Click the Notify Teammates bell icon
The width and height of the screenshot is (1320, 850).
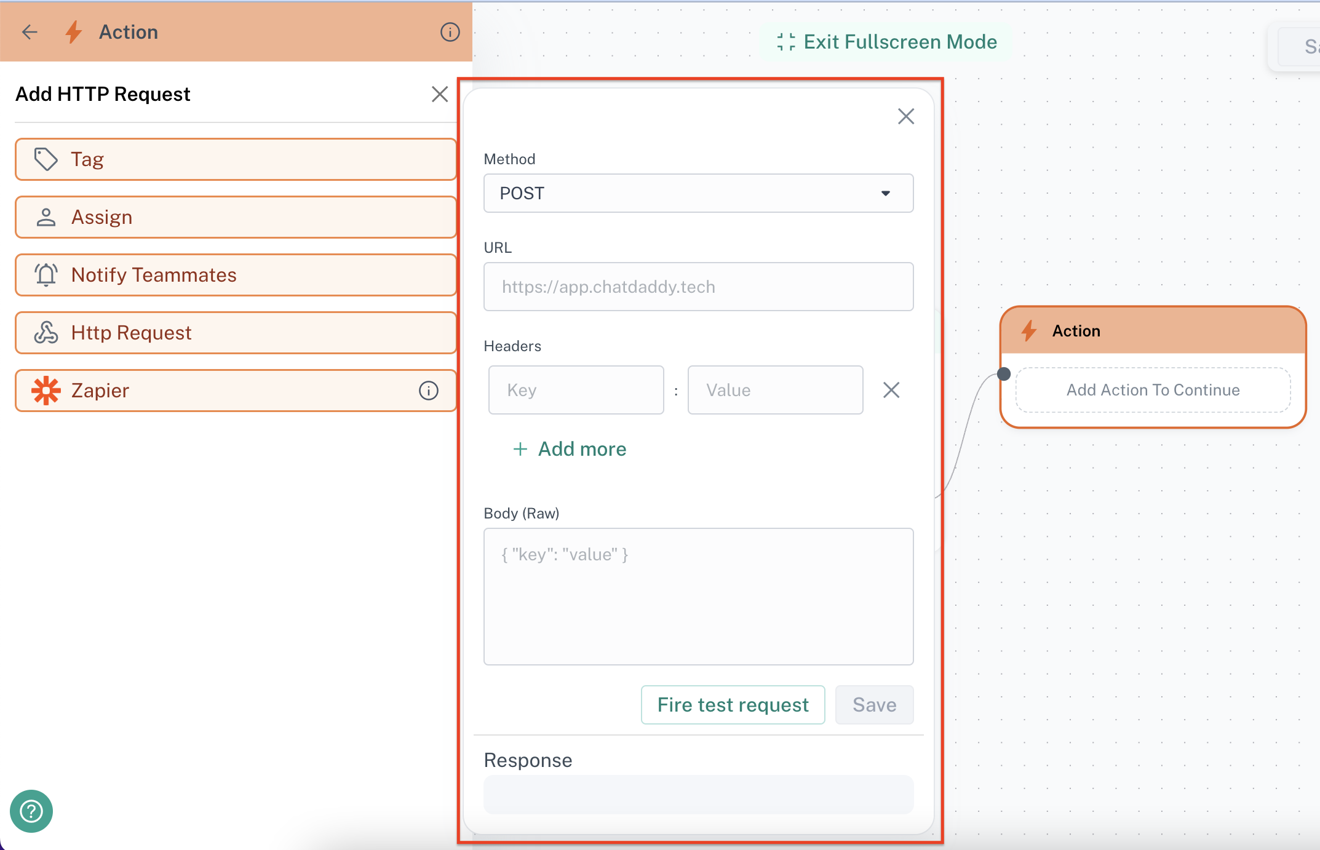(46, 275)
